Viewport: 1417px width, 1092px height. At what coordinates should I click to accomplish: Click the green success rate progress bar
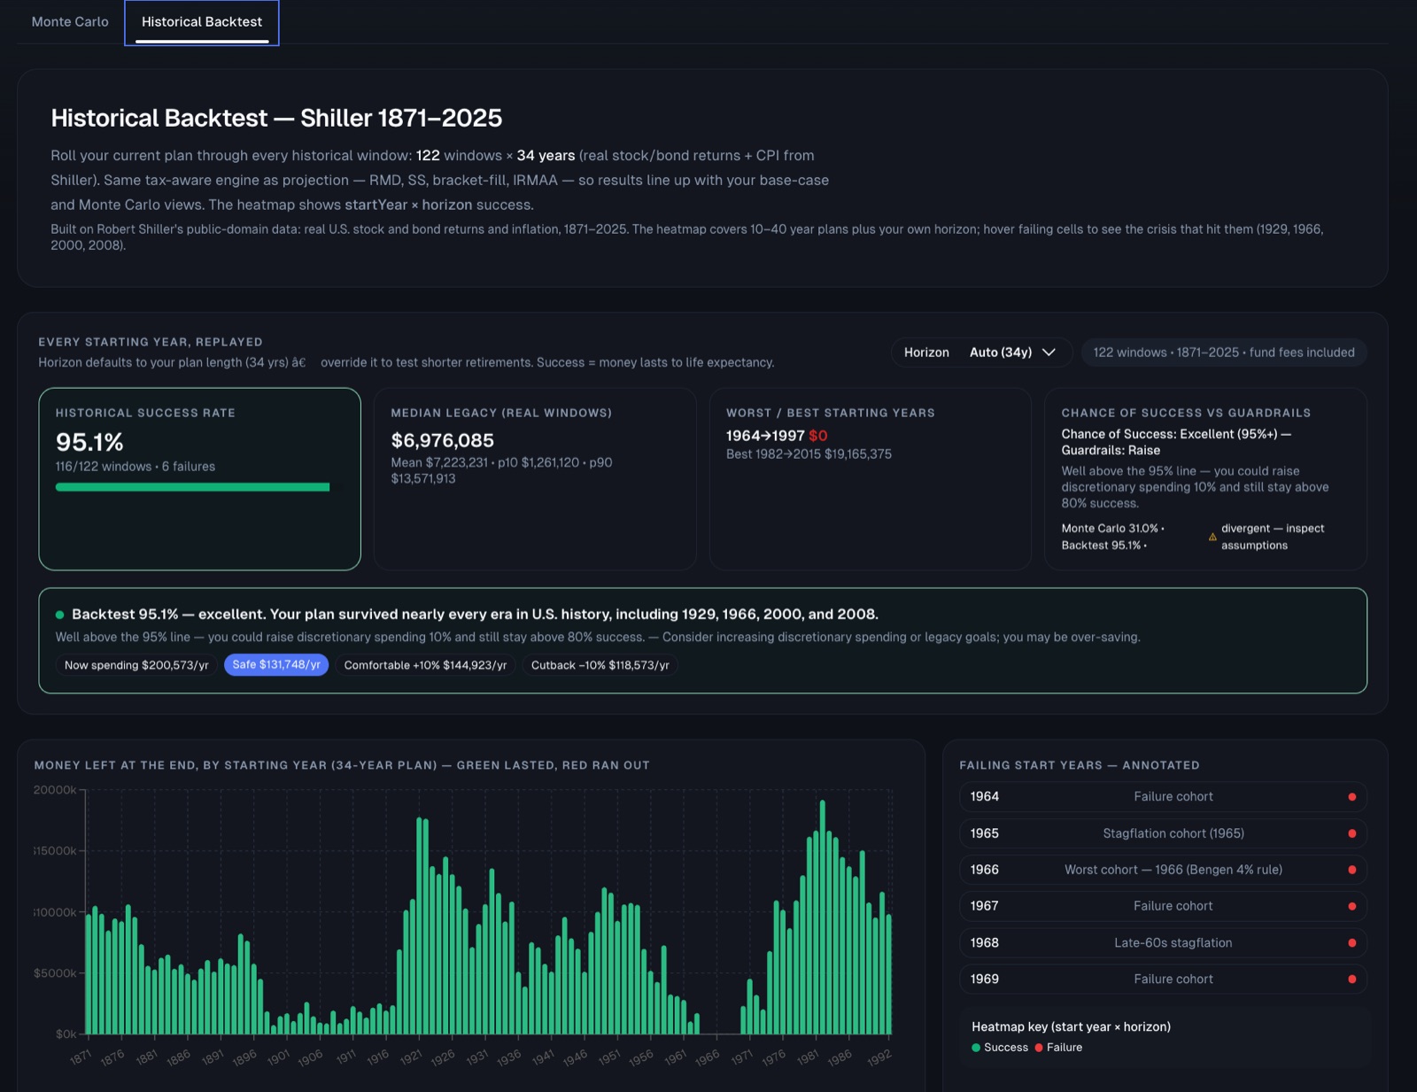tap(192, 487)
